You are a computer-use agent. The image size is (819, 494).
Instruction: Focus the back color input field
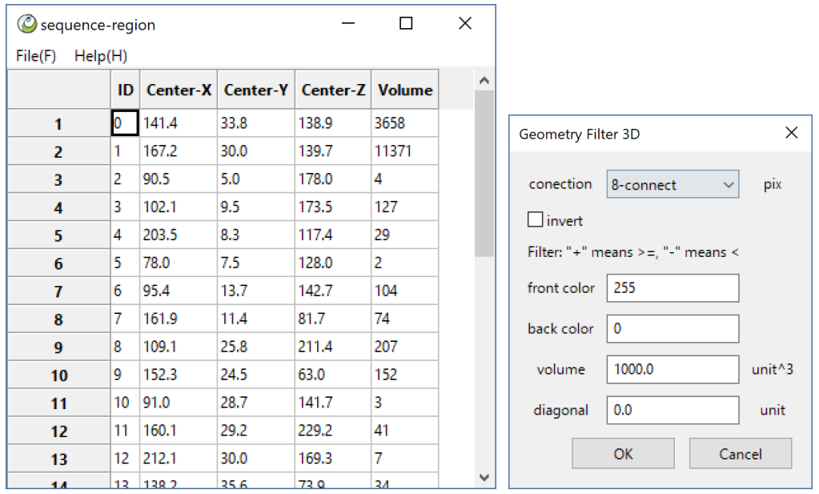point(672,328)
